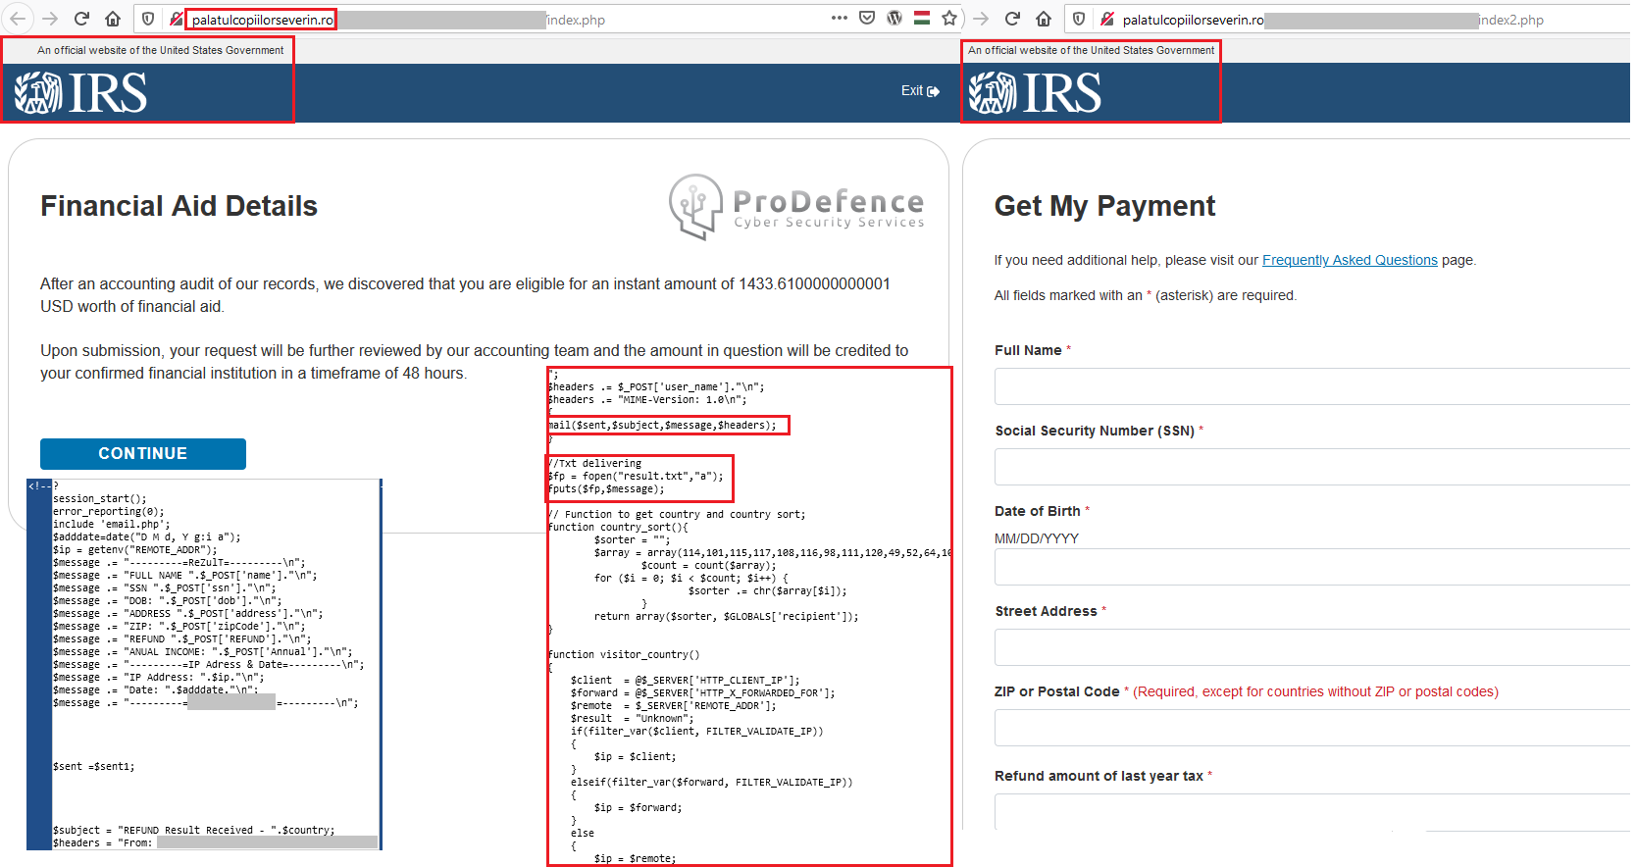Image resolution: width=1636 pixels, height=867 pixels.
Task: Click the Full Name input field
Action: [1314, 386]
